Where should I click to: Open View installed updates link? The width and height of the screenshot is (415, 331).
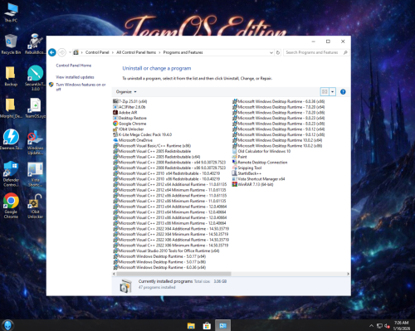tap(75, 77)
